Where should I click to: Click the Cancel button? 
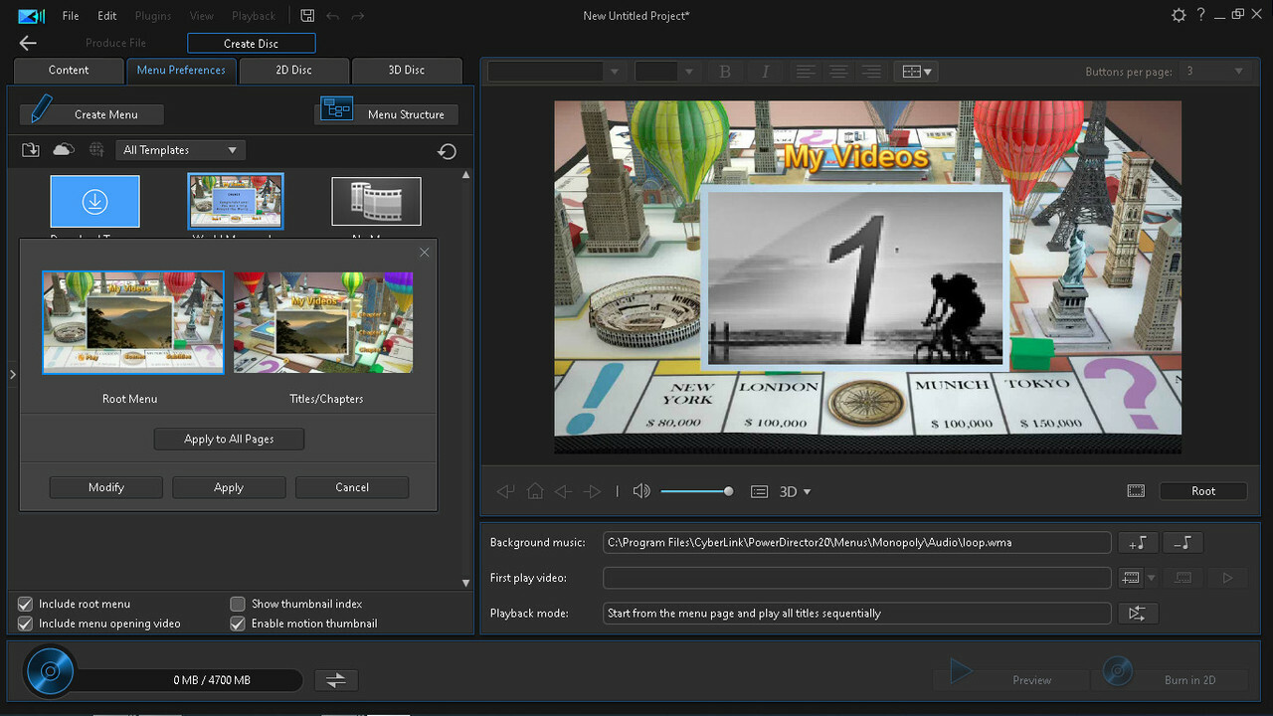(352, 487)
